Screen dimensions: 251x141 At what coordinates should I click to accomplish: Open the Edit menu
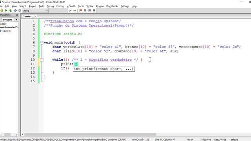(7, 6)
